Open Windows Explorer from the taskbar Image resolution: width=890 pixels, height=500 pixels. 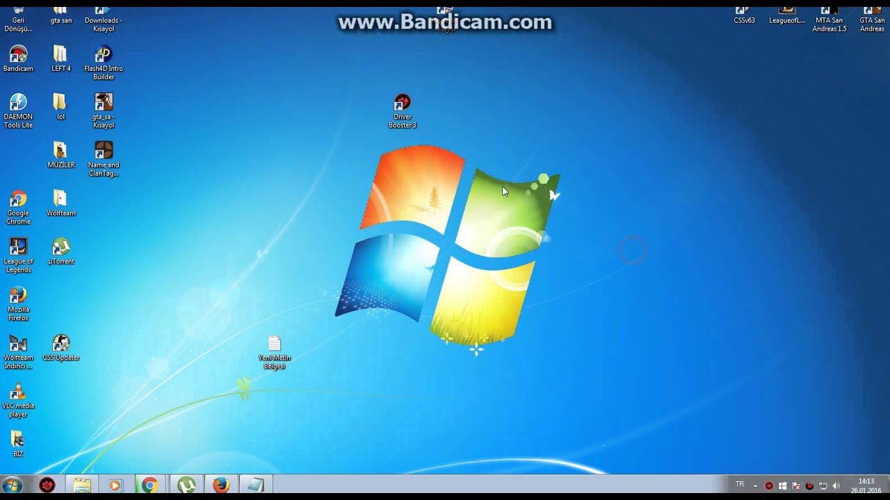coord(82,485)
